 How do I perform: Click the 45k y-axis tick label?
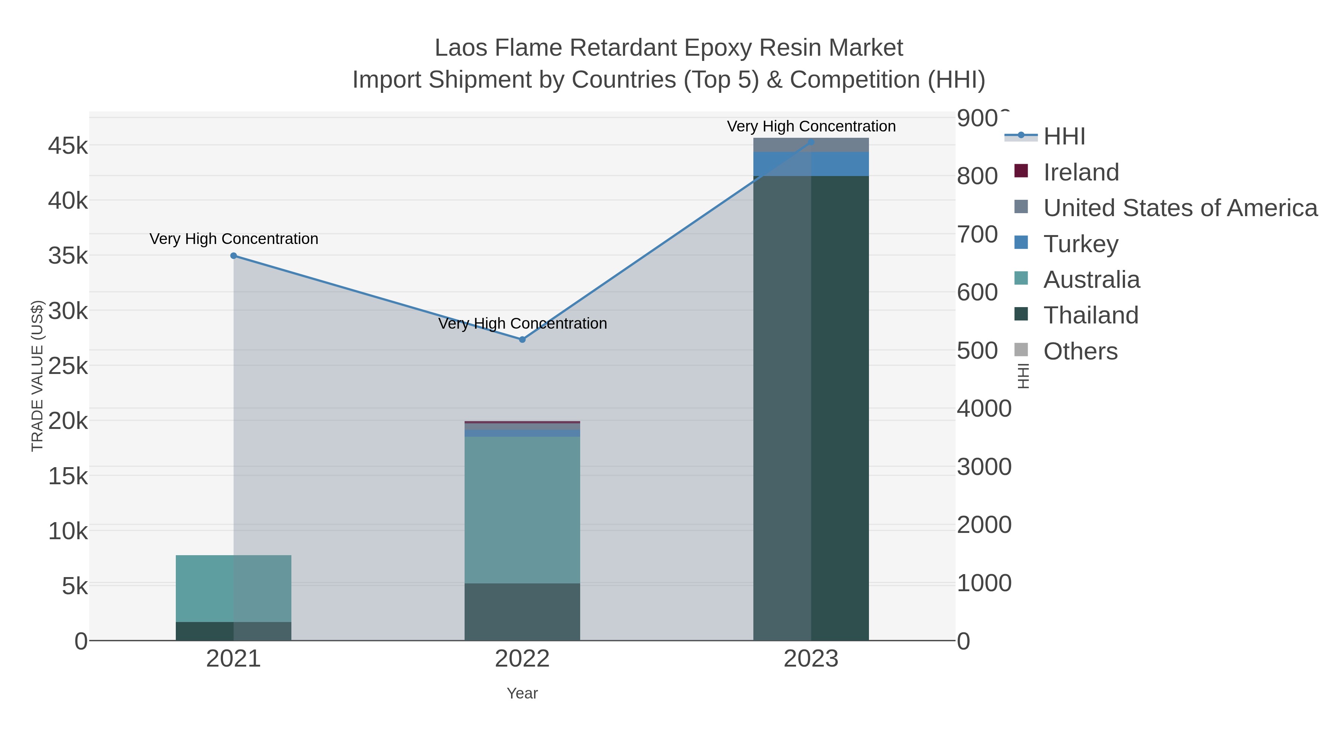click(68, 146)
